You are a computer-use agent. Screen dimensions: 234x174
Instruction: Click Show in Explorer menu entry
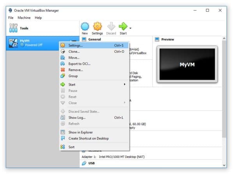[80, 132]
